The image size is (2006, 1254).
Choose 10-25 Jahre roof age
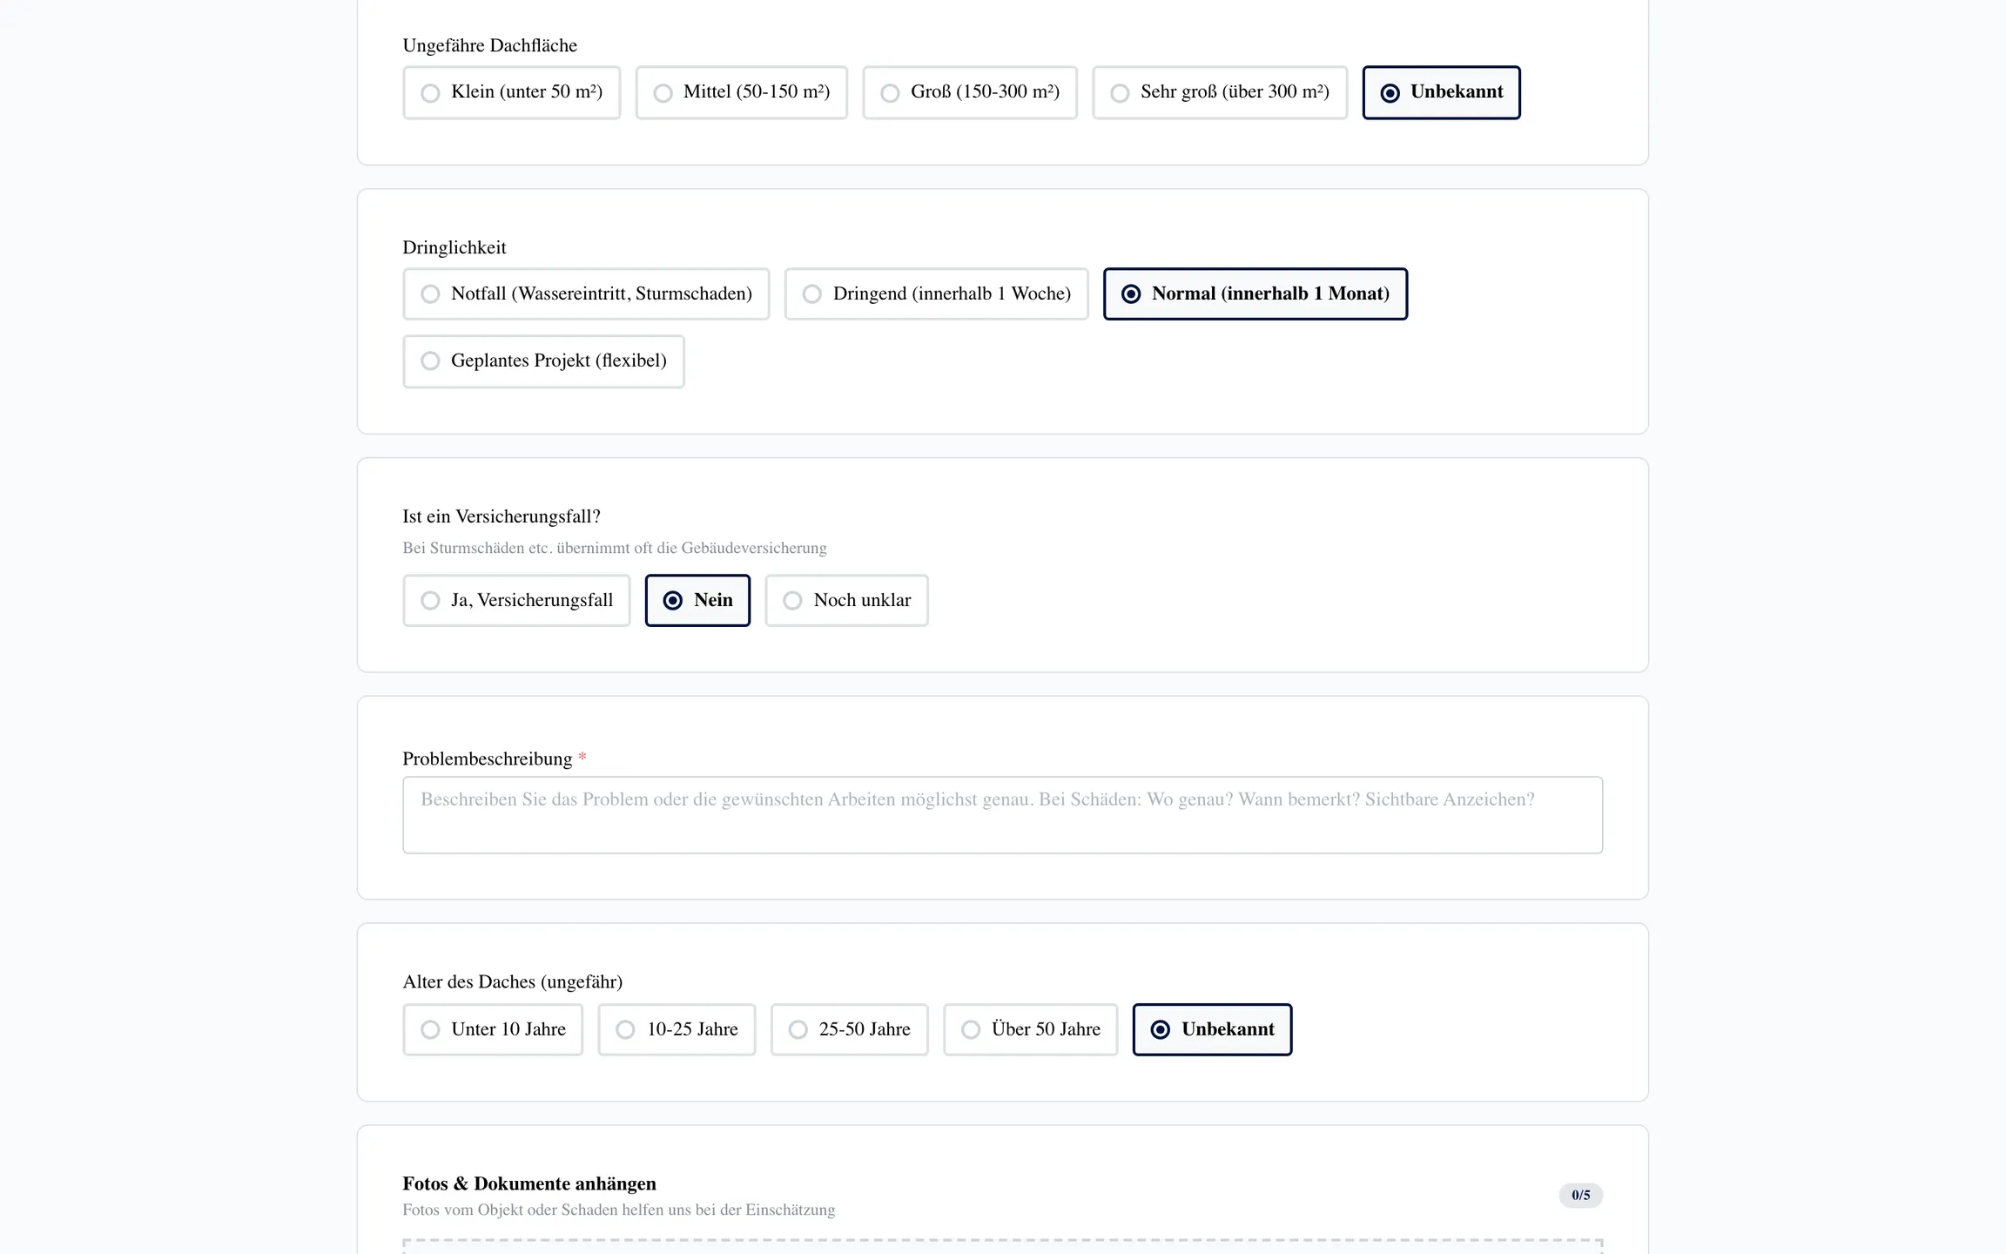pyautogui.click(x=676, y=1030)
